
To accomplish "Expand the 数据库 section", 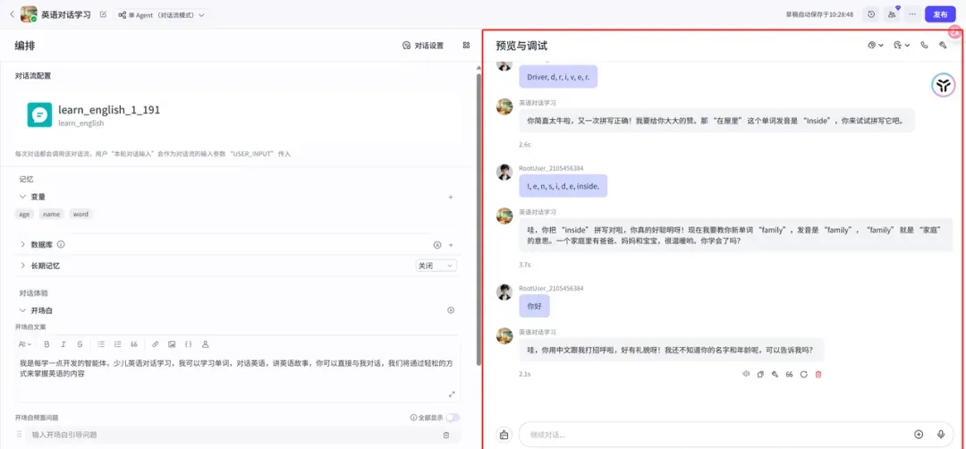I will click(23, 243).
